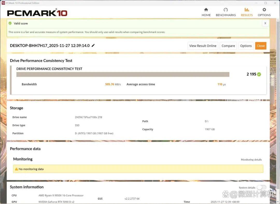
Task: Click the Storage section heading
Action: 16,108
